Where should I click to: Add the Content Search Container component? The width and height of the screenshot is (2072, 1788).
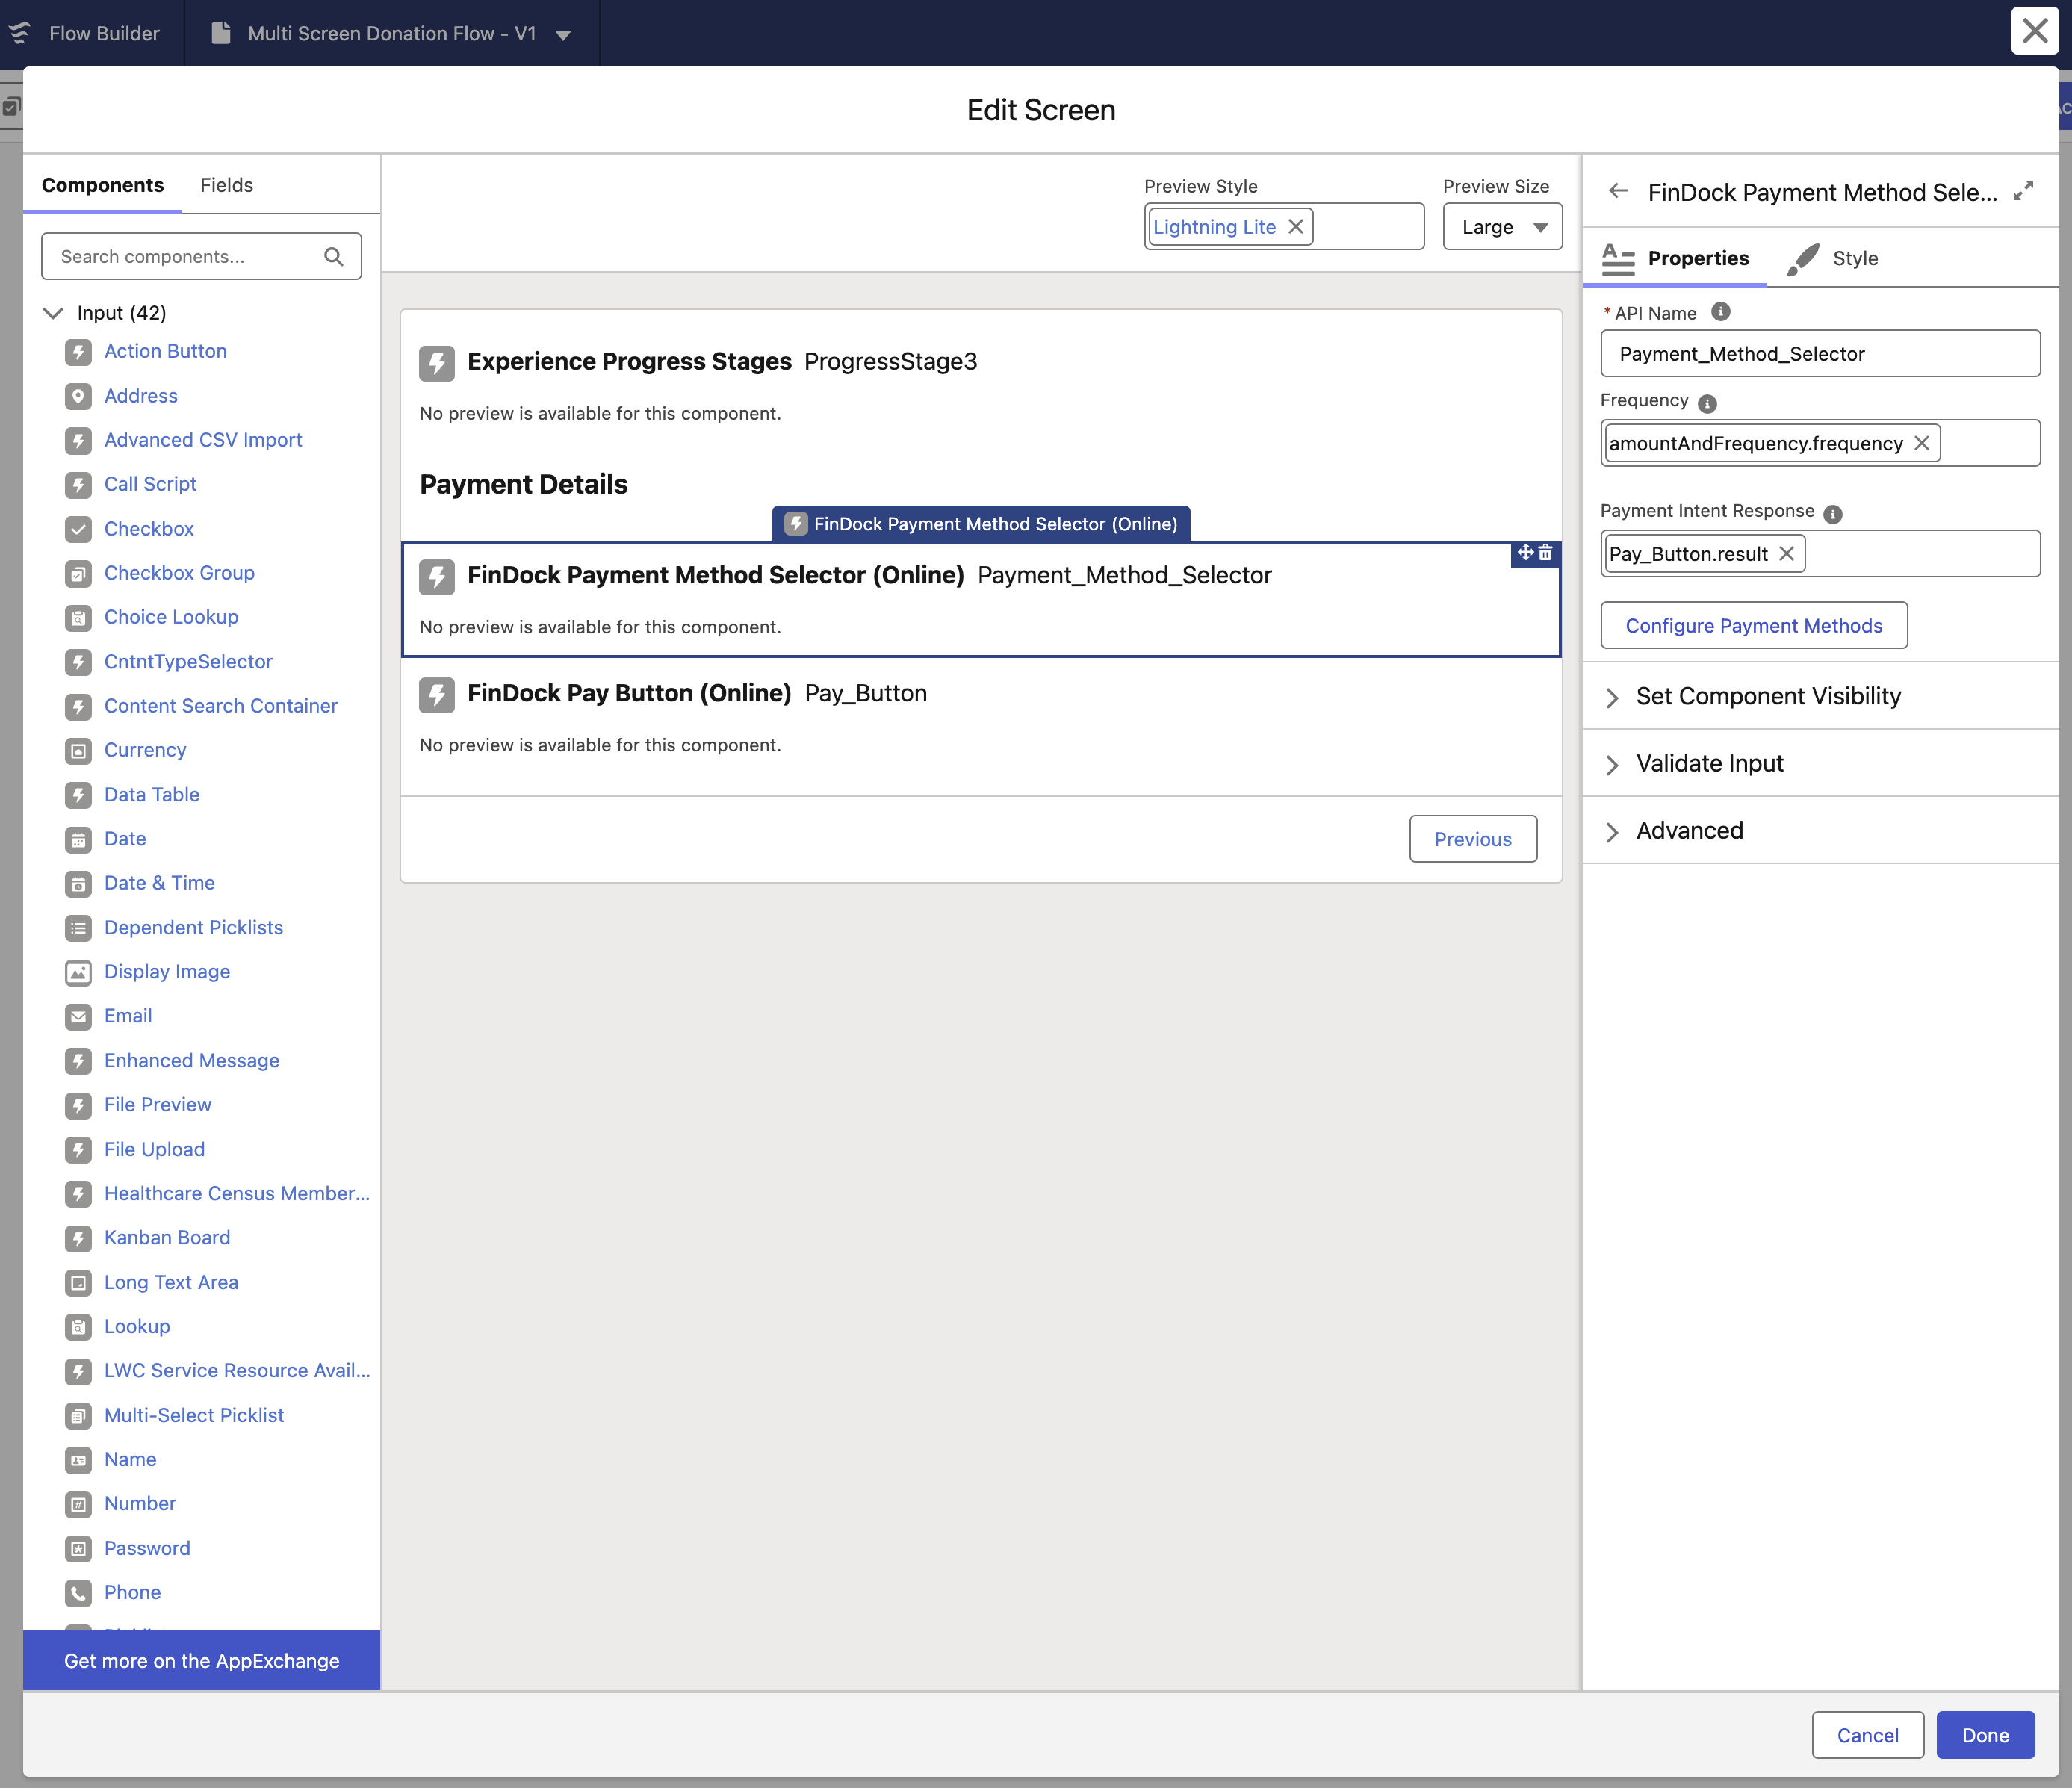coord(221,706)
